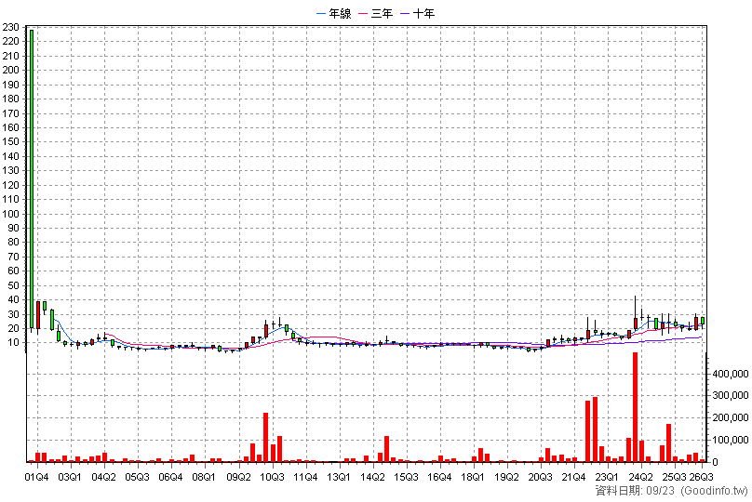752x502 pixels.
Task: Click the 三年 legend entry
Action: (x=375, y=13)
